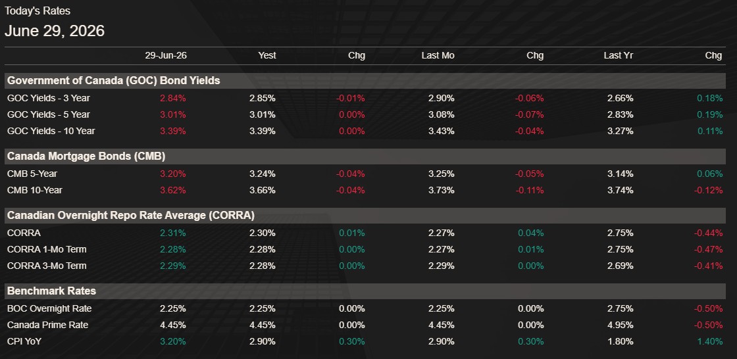Click the CMB 10-Year row label
The image size is (737, 359).
click(35, 190)
